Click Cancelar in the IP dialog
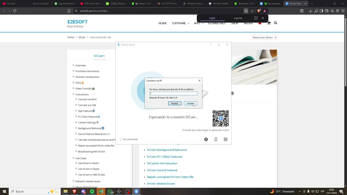The image size is (347, 195). [190, 103]
